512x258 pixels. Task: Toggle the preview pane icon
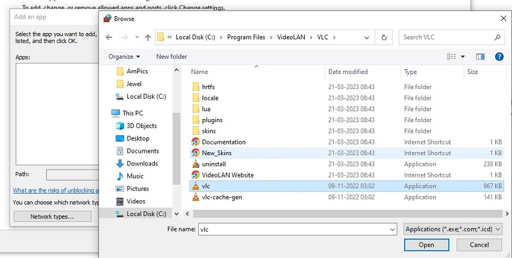click(480, 57)
